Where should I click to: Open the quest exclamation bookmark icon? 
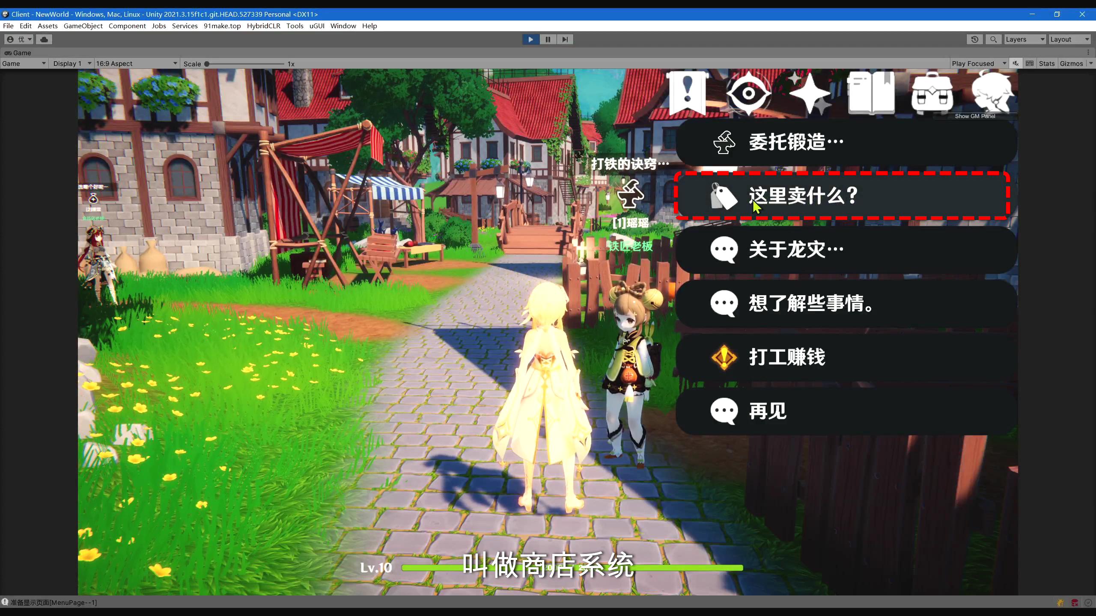click(x=688, y=93)
